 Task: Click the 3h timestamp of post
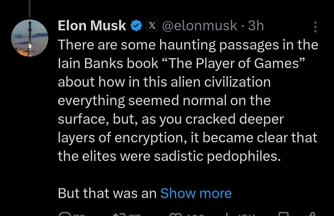tap(256, 26)
